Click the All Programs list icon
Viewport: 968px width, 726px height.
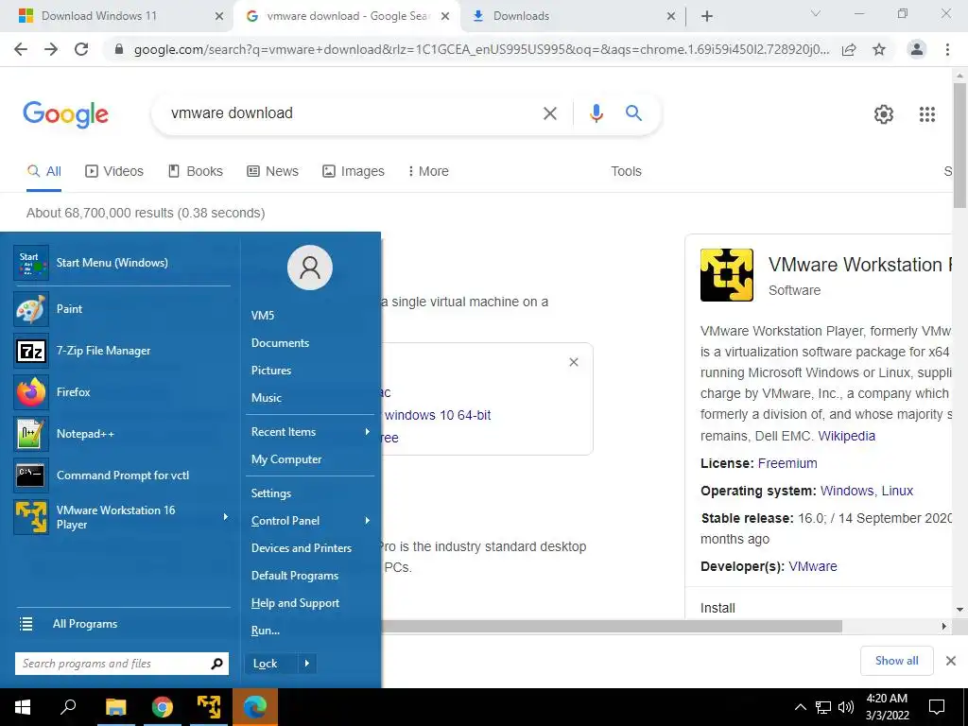[26, 624]
